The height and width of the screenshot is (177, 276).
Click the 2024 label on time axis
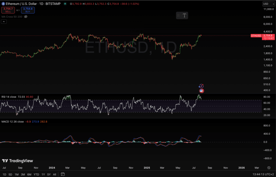52,168
